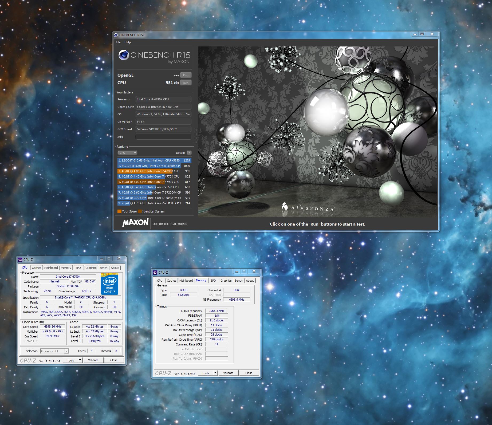Open Tools dropdown arrow in left CPU-Z
Screen dimensions: 492x425
80,360
